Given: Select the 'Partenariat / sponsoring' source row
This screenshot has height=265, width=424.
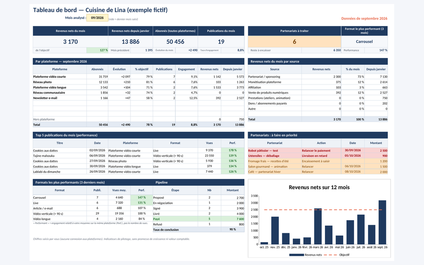Looking at the screenshot, I should [x=318, y=77].
